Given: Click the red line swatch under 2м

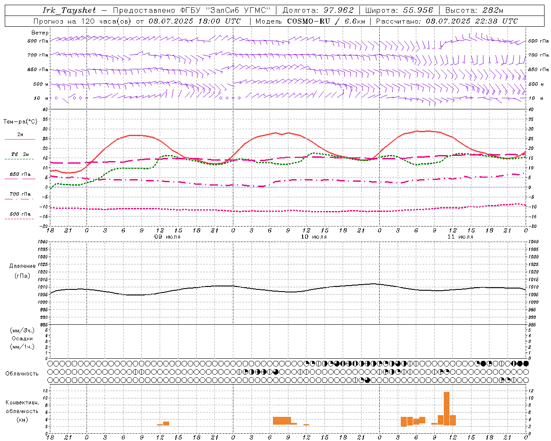Looking at the screenshot, I should (x=20, y=139).
